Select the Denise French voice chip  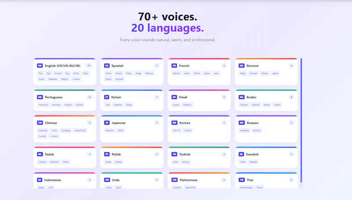pos(176,73)
